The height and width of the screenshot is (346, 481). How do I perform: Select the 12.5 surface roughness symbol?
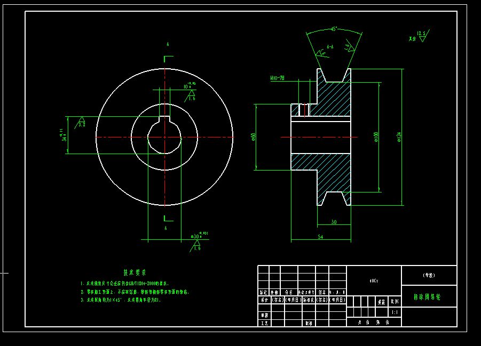tap(422, 36)
